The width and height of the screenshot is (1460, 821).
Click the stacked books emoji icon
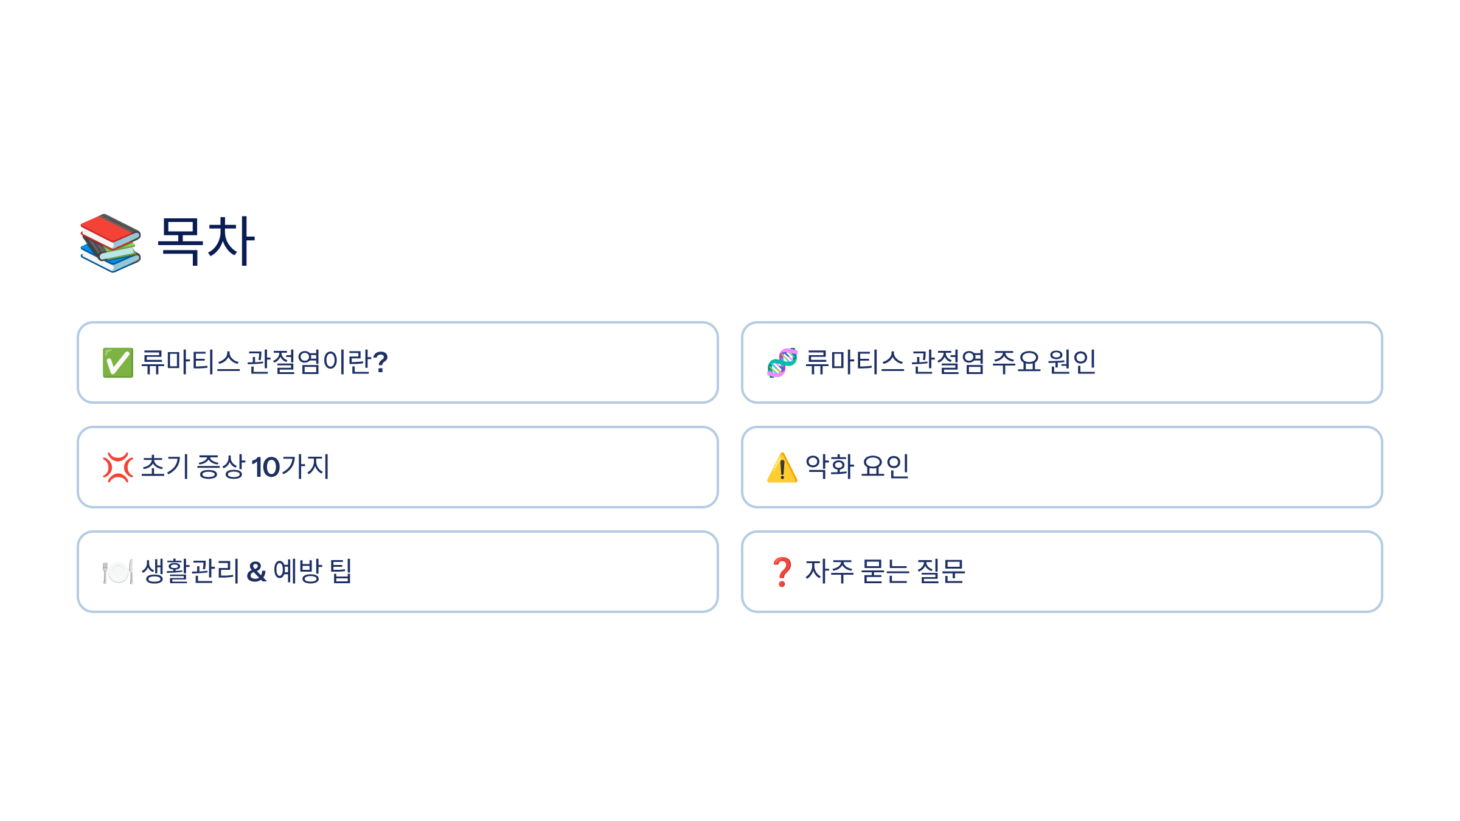tap(111, 243)
